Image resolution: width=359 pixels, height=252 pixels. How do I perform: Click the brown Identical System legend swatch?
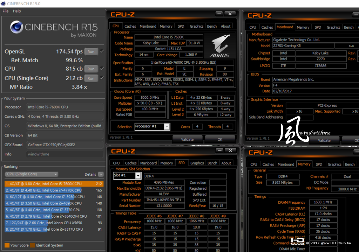[x=32, y=245]
